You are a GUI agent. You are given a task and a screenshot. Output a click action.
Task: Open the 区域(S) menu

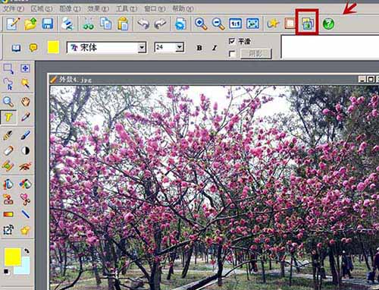click(x=42, y=9)
